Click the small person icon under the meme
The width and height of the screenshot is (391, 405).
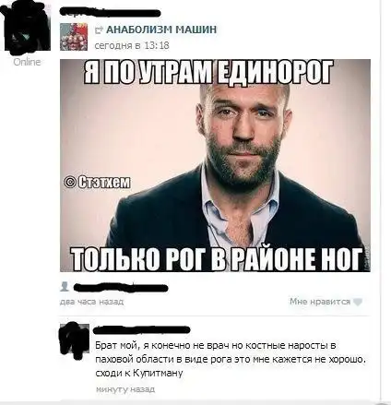(x=65, y=286)
